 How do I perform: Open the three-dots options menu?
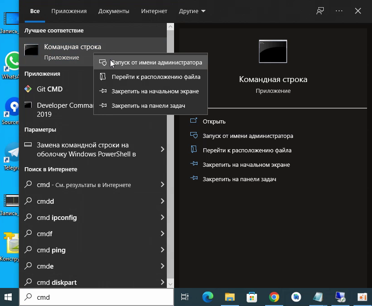pyautogui.click(x=339, y=11)
